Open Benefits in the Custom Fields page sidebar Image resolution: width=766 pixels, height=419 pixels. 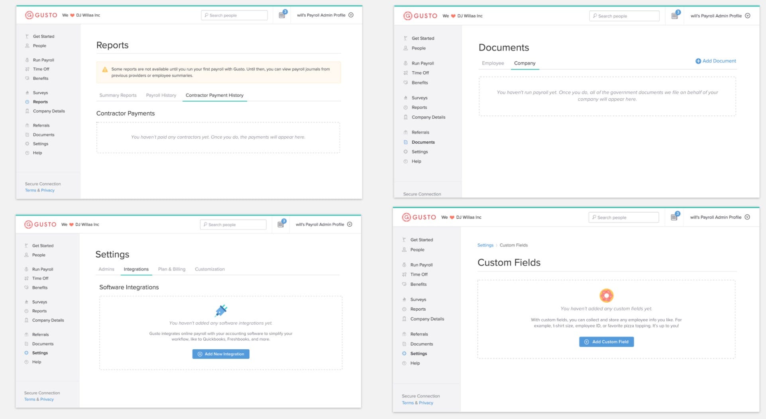point(418,284)
